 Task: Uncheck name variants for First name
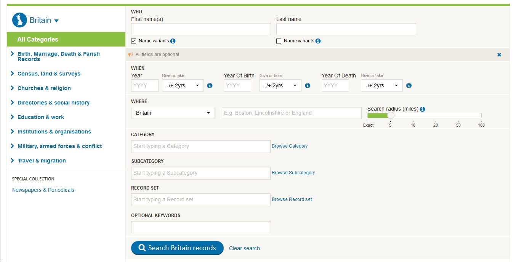coord(133,41)
